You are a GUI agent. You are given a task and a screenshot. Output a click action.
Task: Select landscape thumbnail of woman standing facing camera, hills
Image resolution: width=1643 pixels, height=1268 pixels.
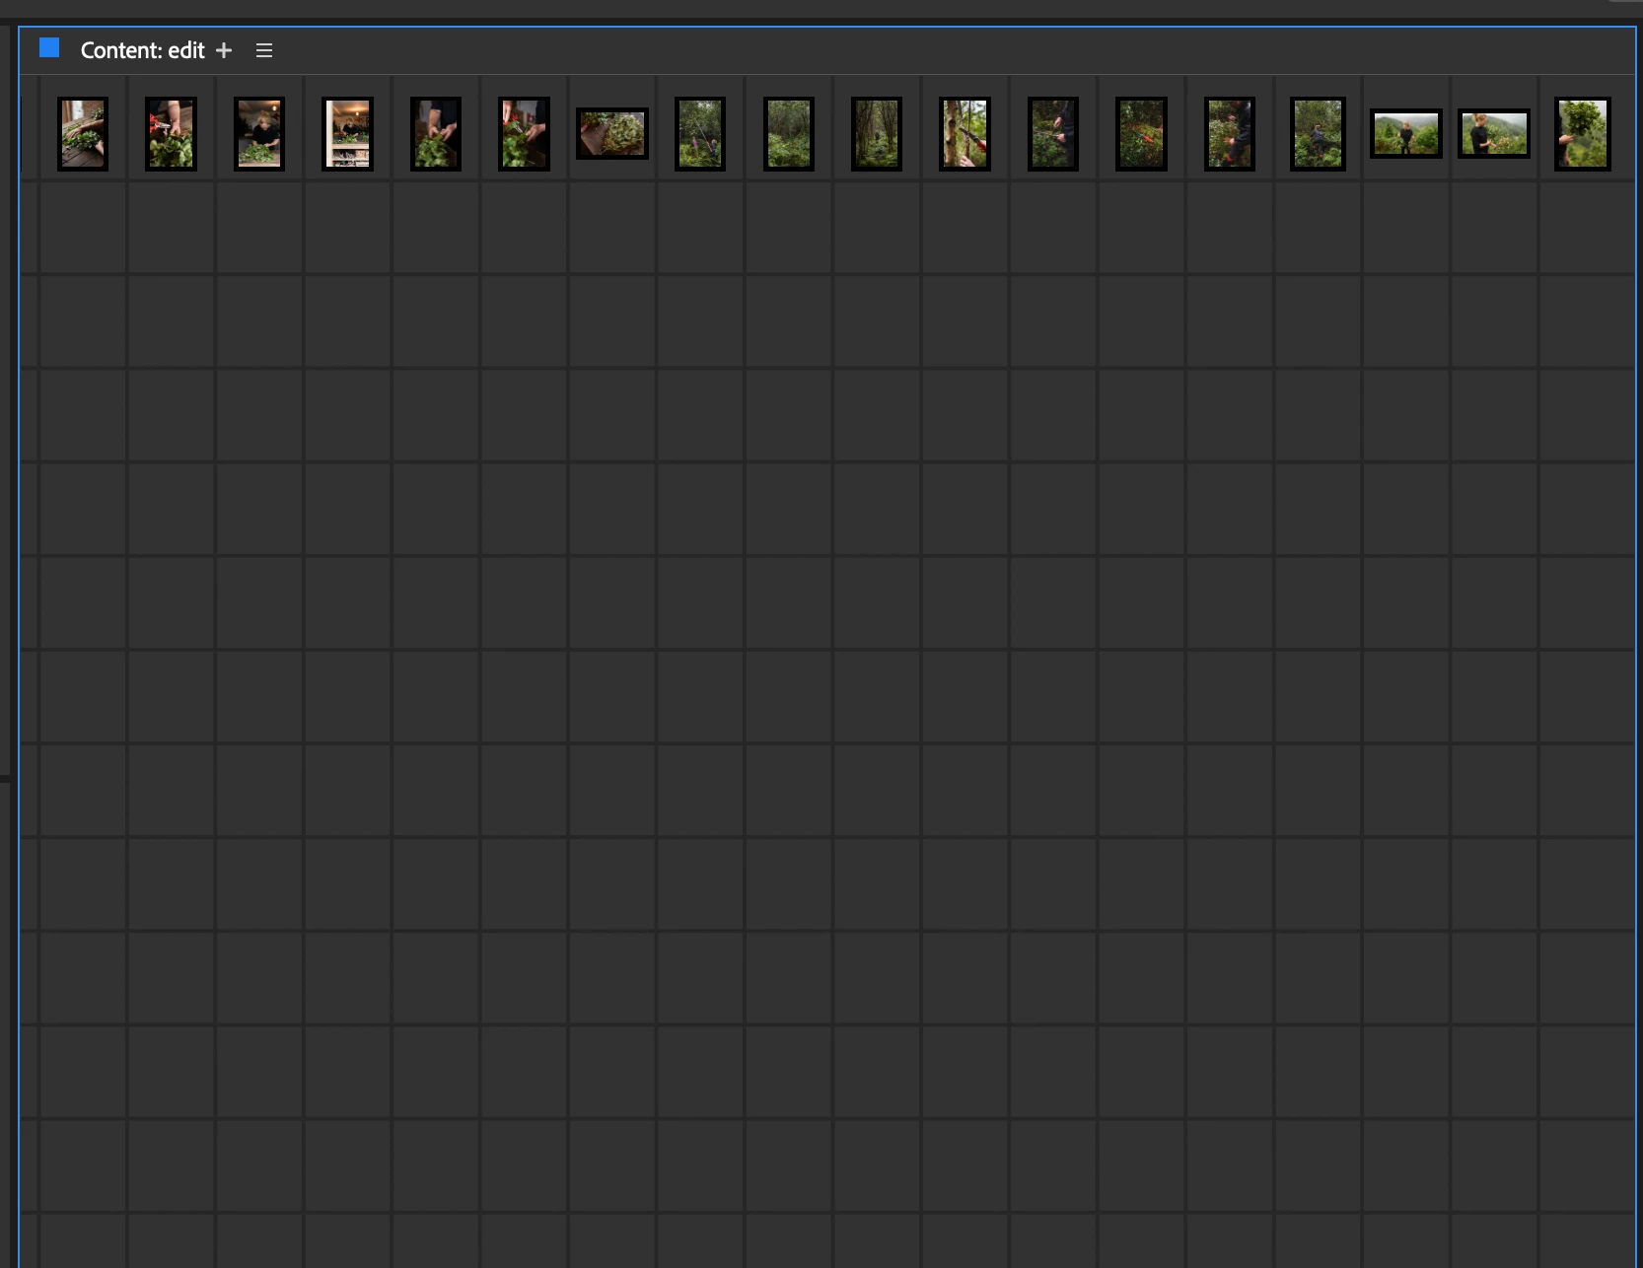[x=1406, y=133]
